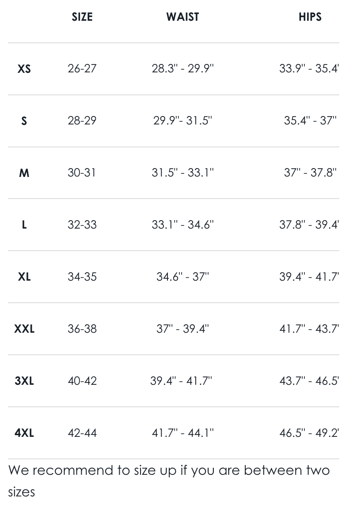Select the XL row label
The height and width of the screenshot is (507, 353).
click(x=24, y=277)
